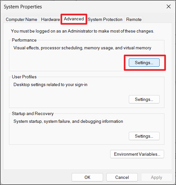Click the Administrator logon notice text
The width and height of the screenshot is (176, 185).
click(83, 31)
